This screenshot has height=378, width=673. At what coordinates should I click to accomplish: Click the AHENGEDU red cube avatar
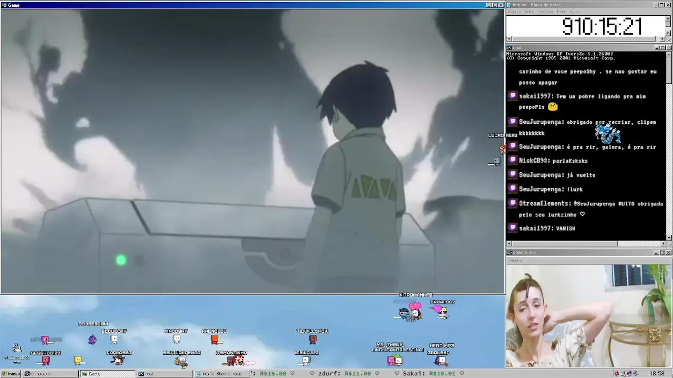point(215,339)
